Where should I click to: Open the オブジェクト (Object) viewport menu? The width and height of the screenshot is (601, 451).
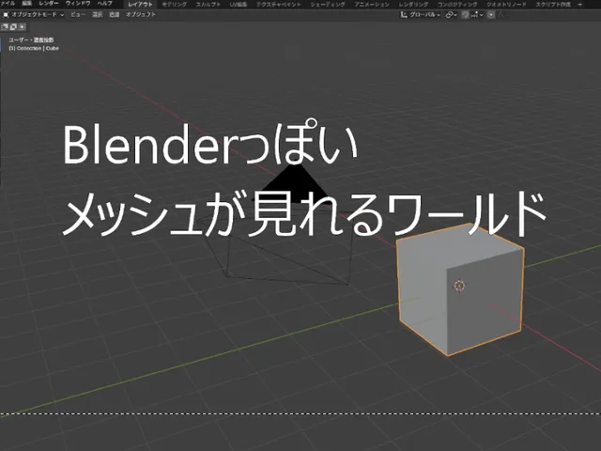coord(141,15)
